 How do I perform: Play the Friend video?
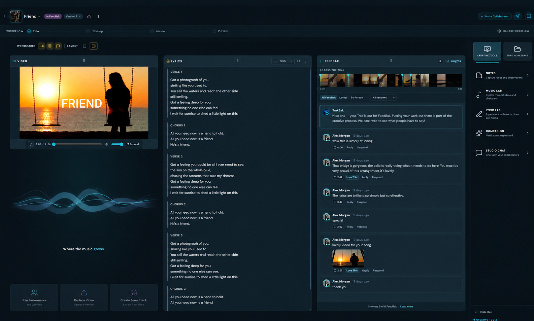tap(31, 144)
